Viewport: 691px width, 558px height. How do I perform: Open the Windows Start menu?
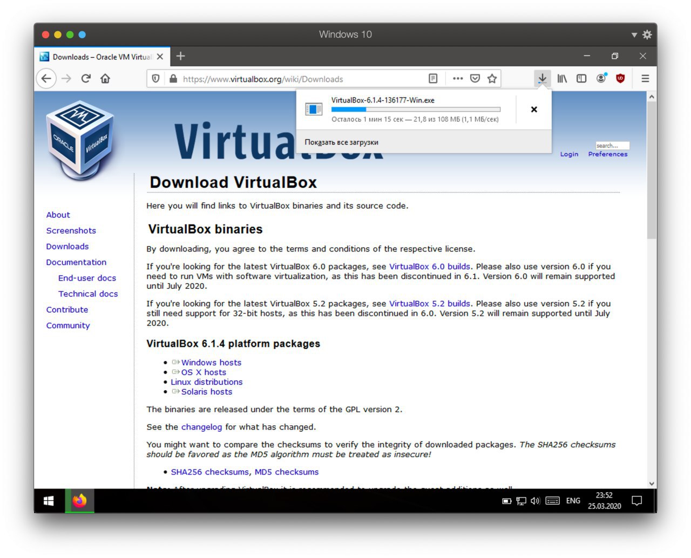click(x=49, y=501)
